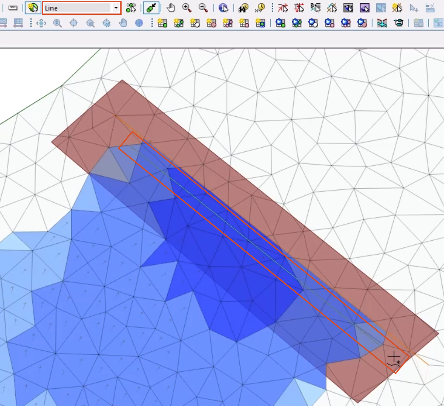Click the teal cross-section view icon
The height and width of the screenshot is (406, 444).
click(x=382, y=23)
